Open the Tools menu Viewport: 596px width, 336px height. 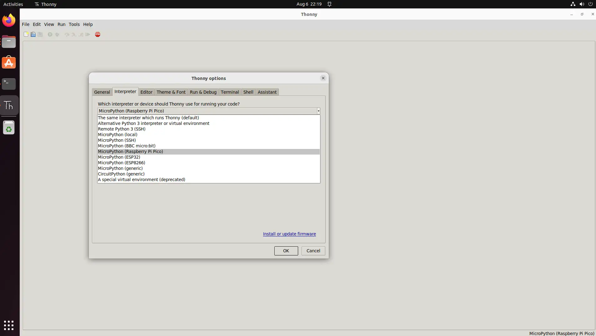click(x=74, y=24)
